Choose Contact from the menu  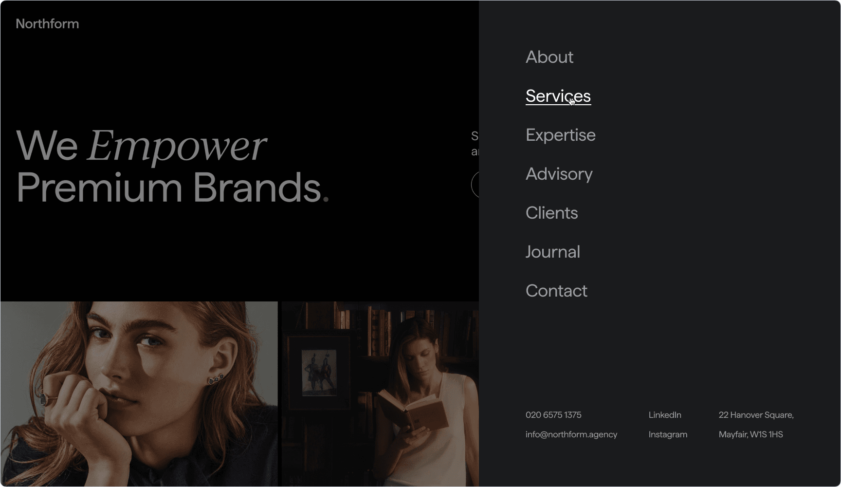tap(556, 291)
